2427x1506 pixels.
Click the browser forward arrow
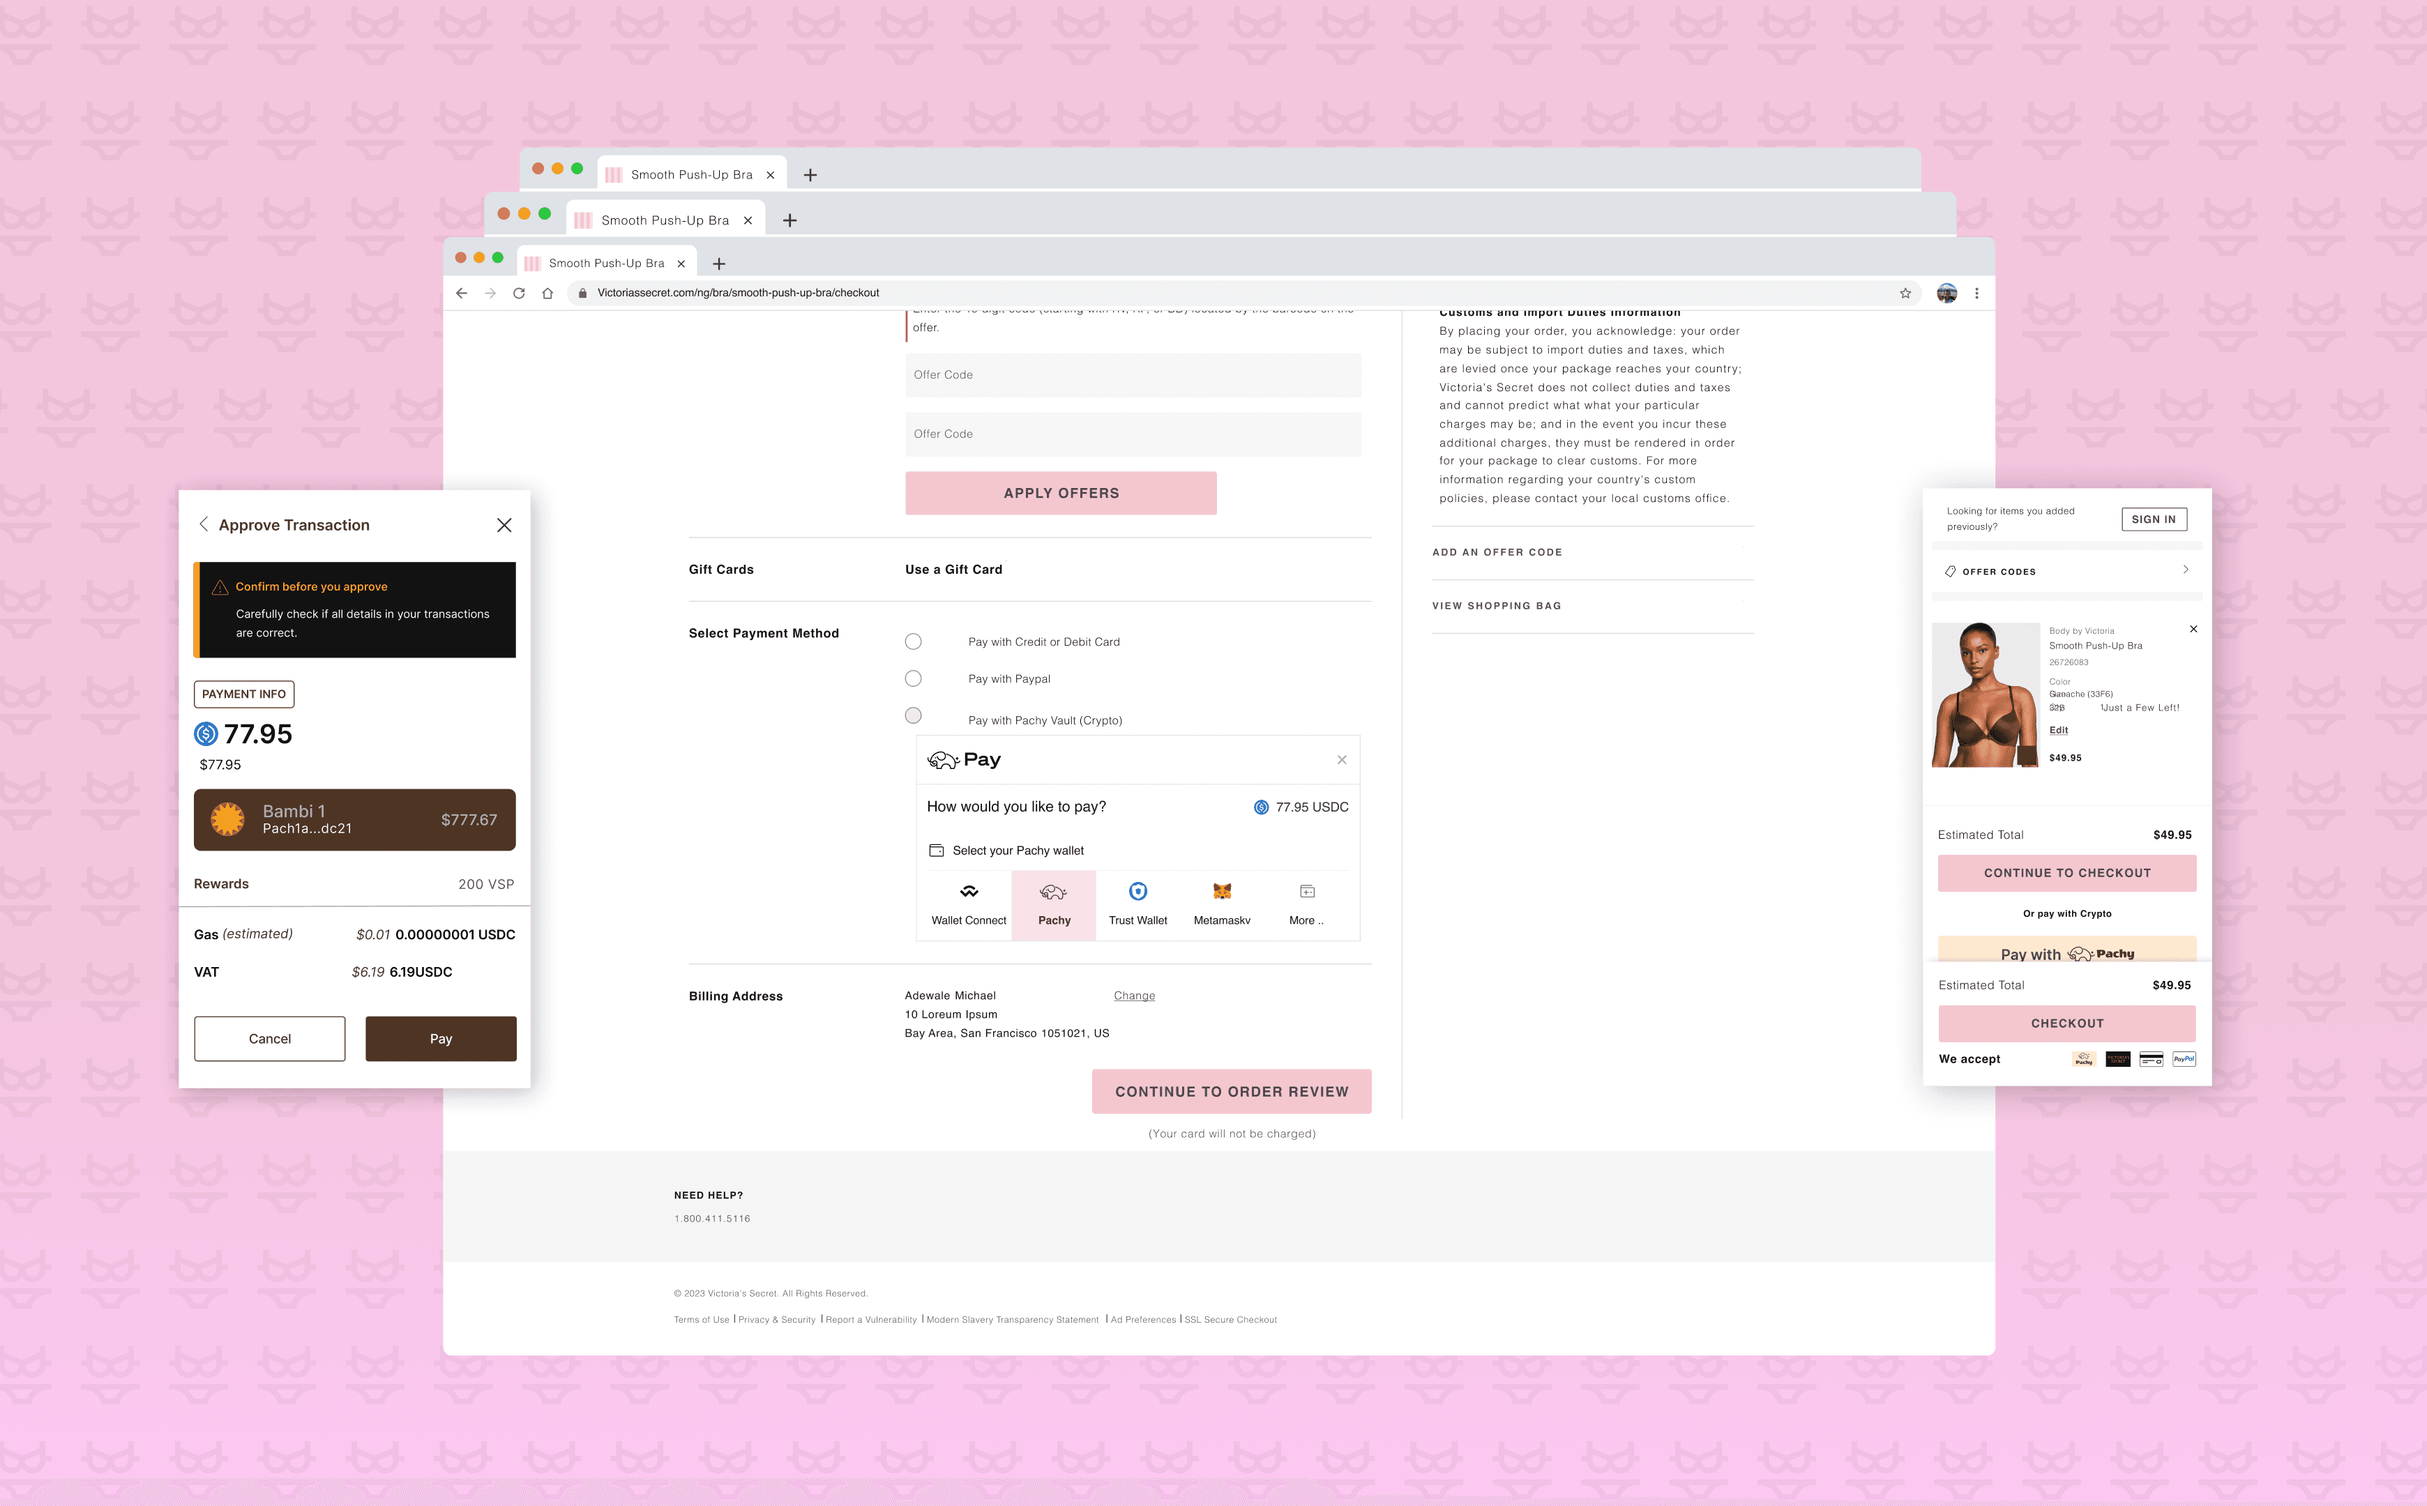click(490, 293)
